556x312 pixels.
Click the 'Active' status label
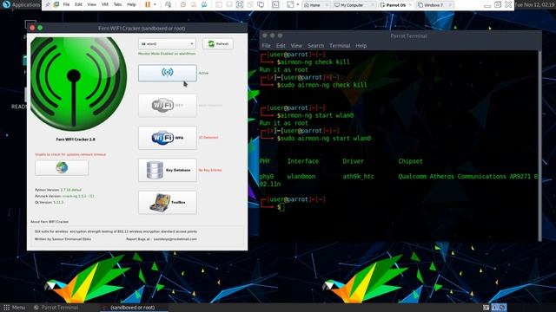(203, 73)
